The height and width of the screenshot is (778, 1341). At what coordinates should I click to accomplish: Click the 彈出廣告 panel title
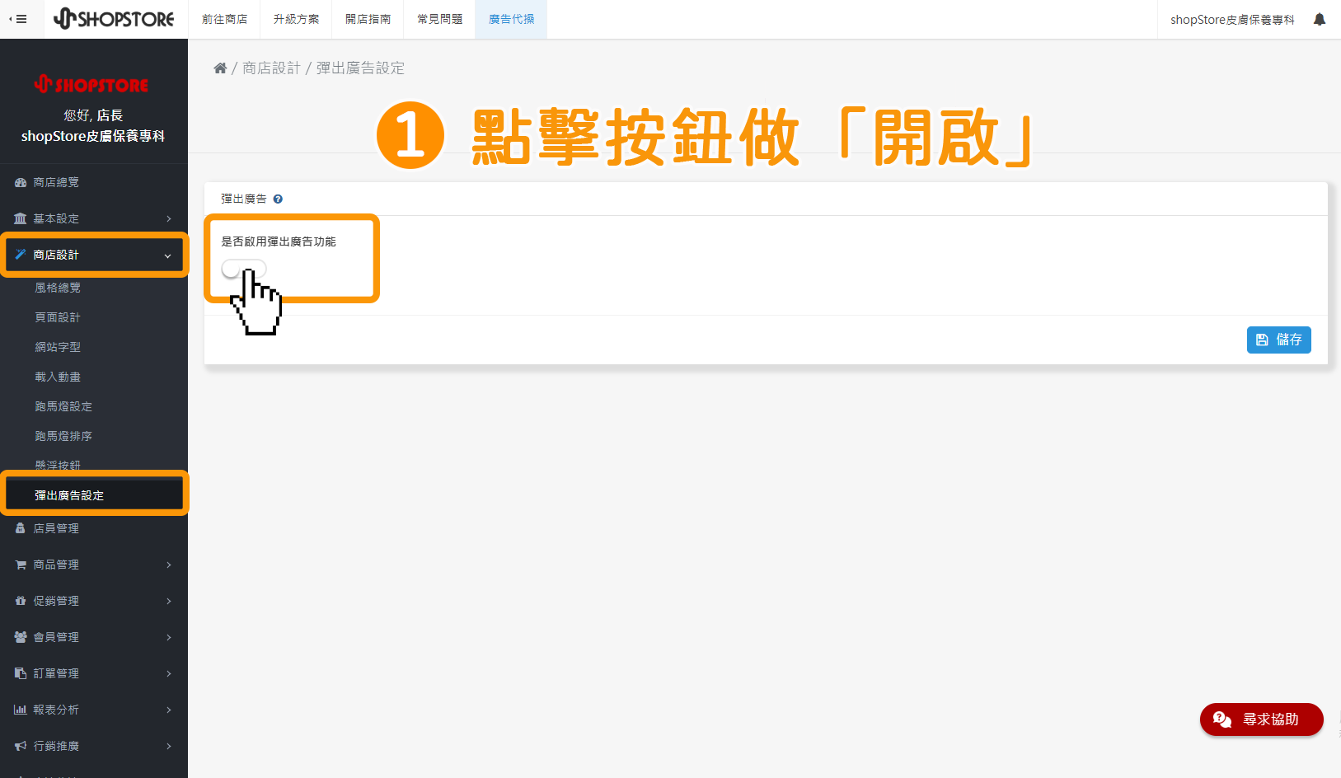click(244, 199)
